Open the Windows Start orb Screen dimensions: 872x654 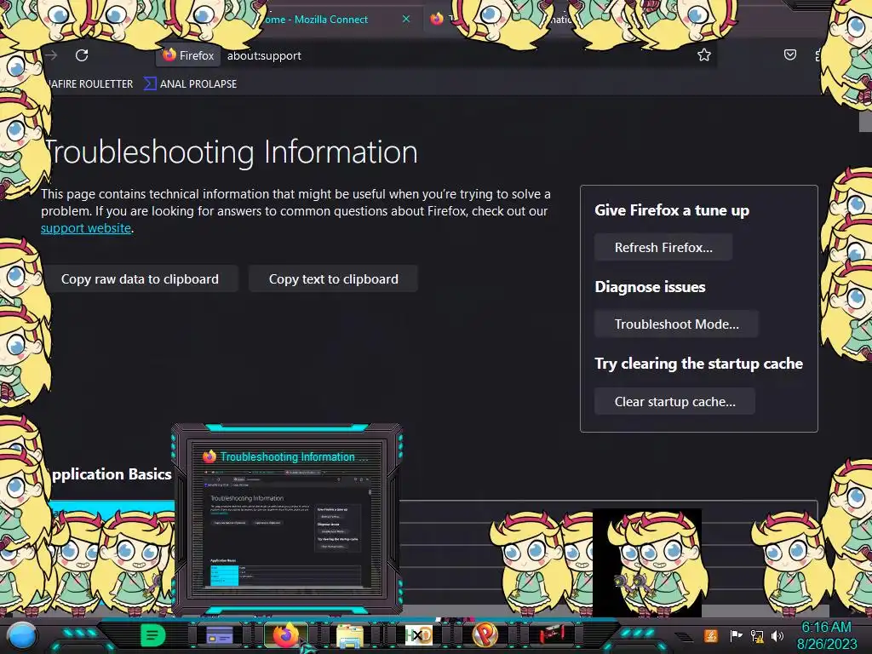(x=22, y=635)
